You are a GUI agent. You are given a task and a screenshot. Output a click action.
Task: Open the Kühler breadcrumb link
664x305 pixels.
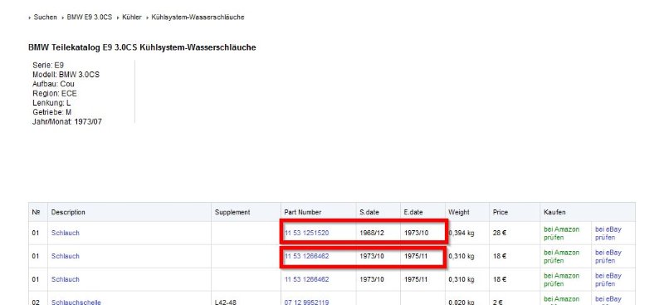click(x=132, y=17)
